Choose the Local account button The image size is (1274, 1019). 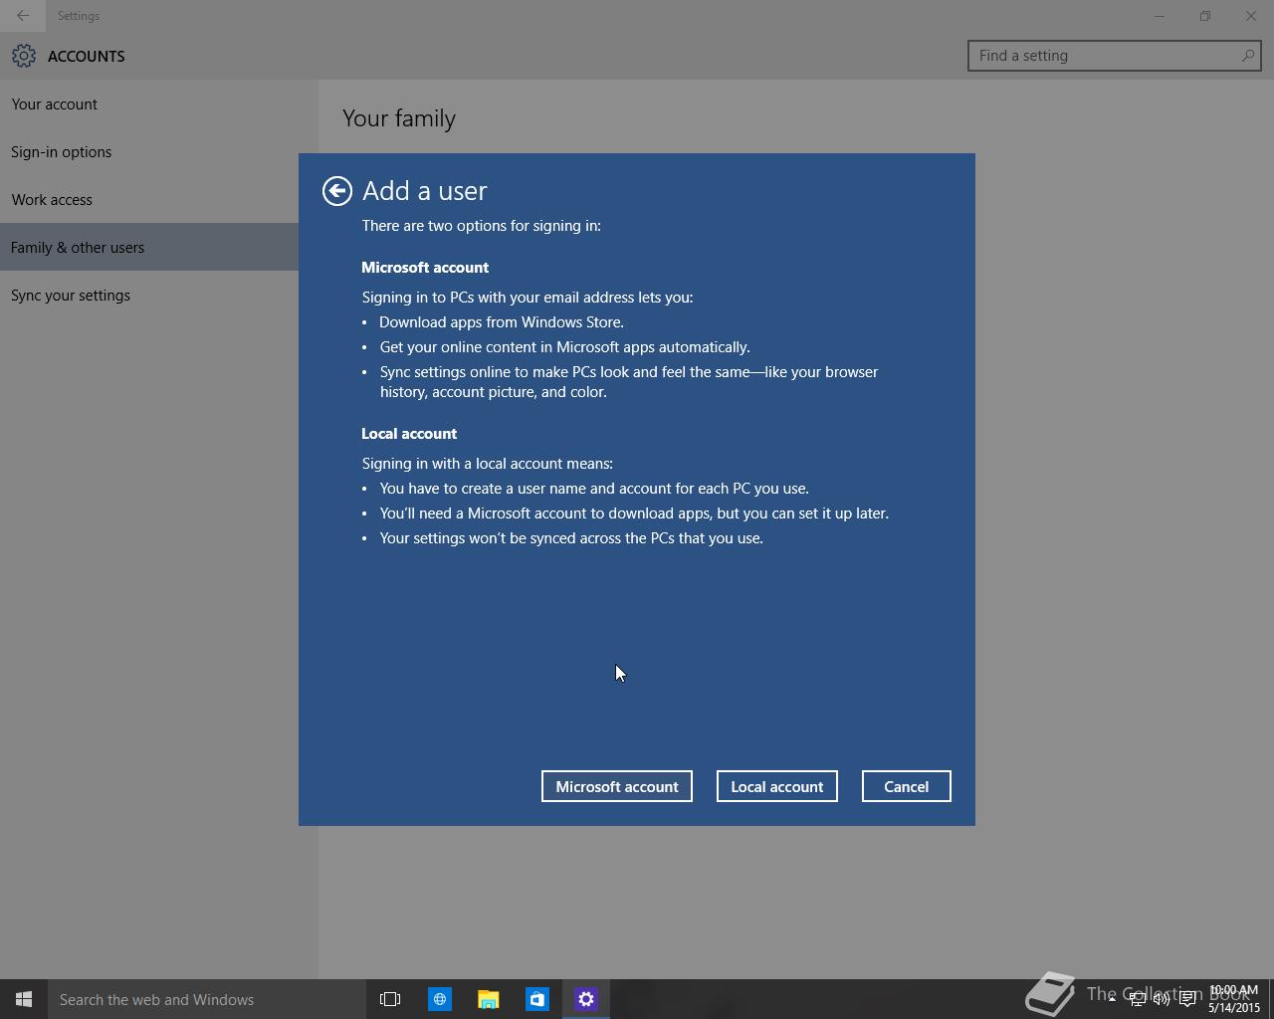pos(777,786)
